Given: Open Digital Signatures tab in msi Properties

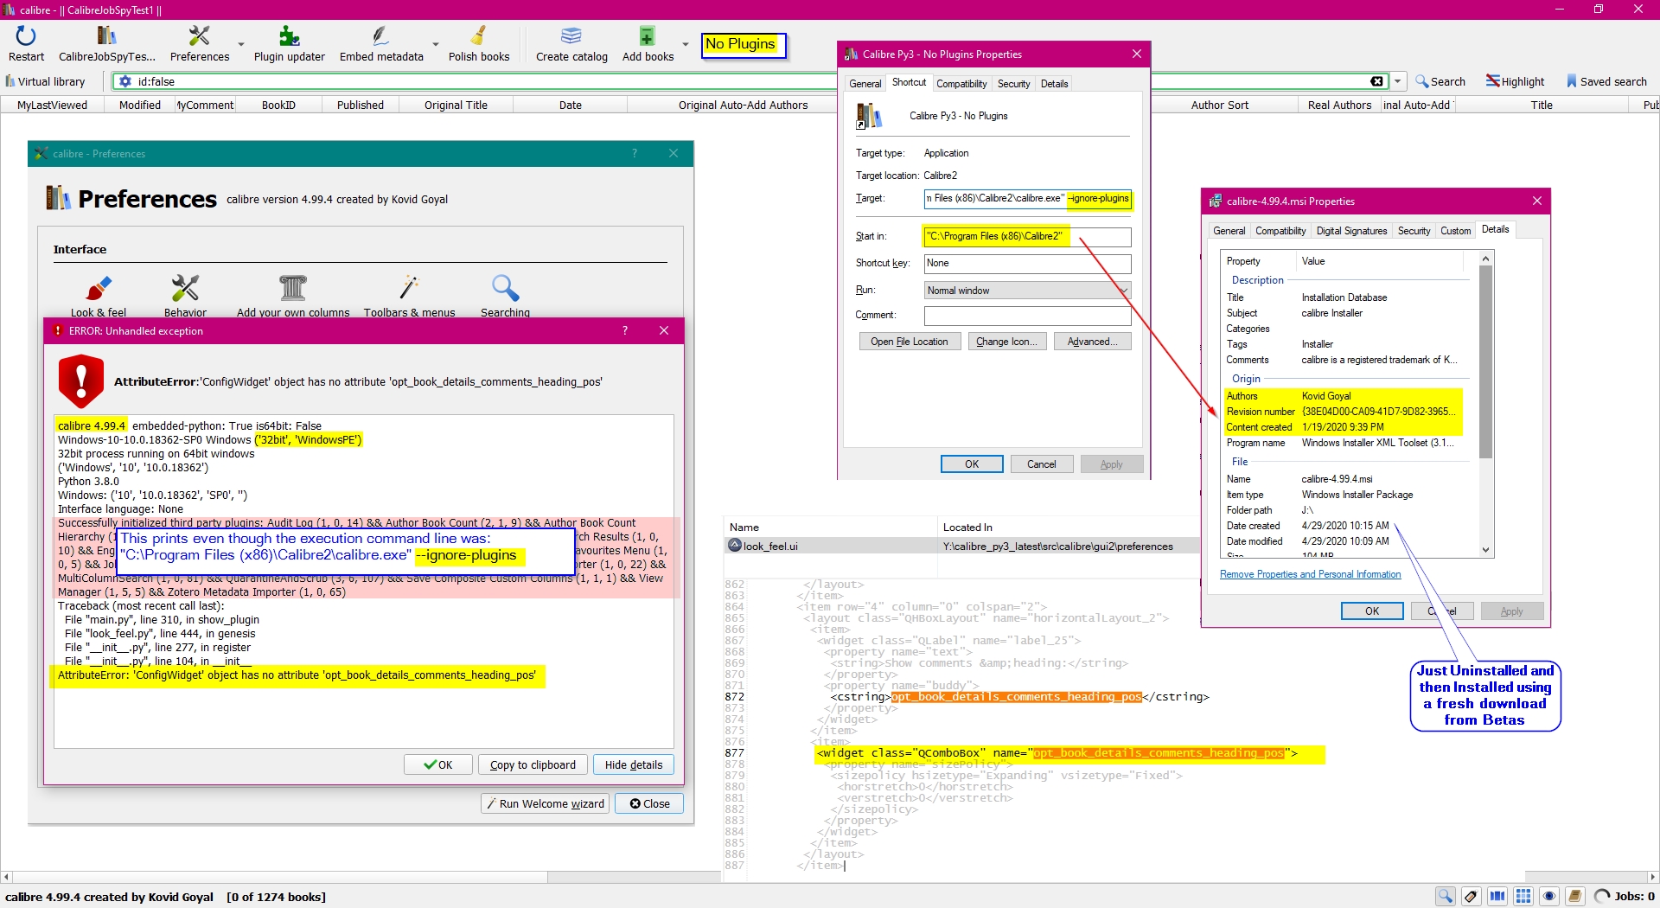Looking at the screenshot, I should pyautogui.click(x=1351, y=231).
